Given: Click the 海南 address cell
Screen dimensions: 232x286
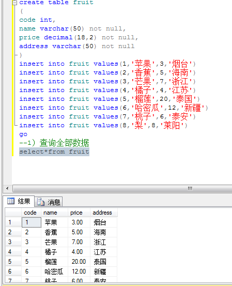Looking at the screenshot, I should tap(104, 232).
